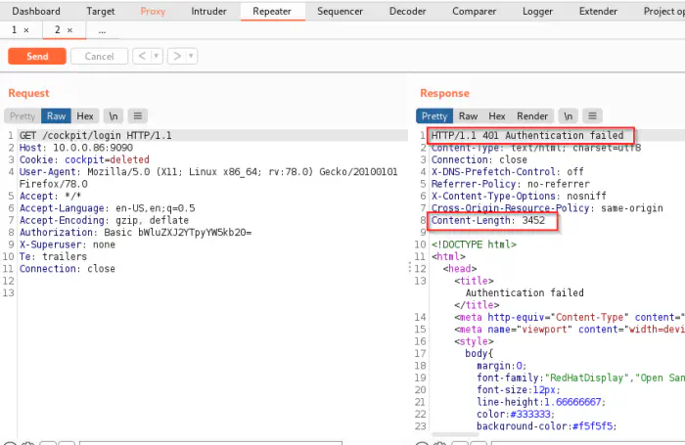This screenshot has width=685, height=445.
Task: Toggle non-printable characters \n in Request panel
Action: click(x=114, y=115)
